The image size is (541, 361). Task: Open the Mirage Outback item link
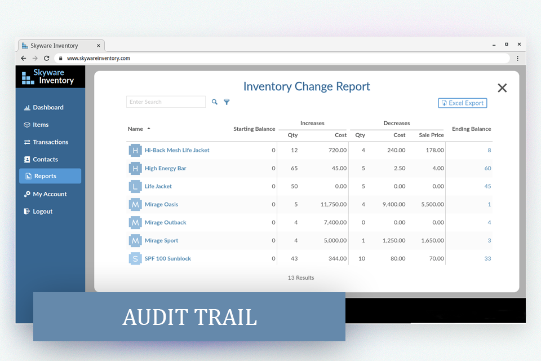tap(165, 222)
